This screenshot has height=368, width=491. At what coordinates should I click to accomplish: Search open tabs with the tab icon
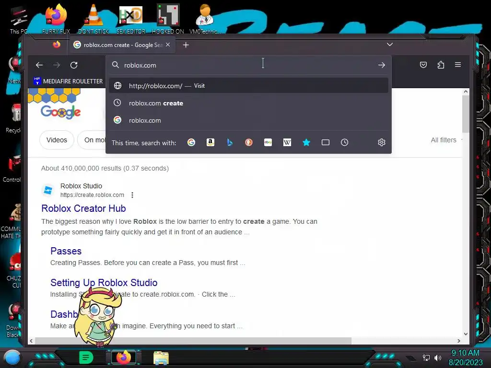coord(326,142)
